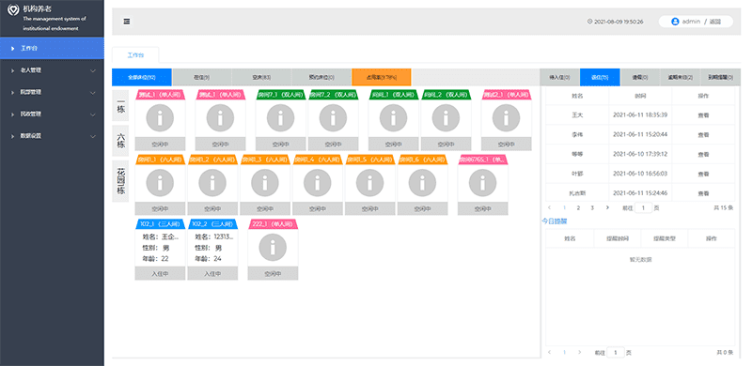Click the heart logo icon beside 机构养老

click(14, 8)
